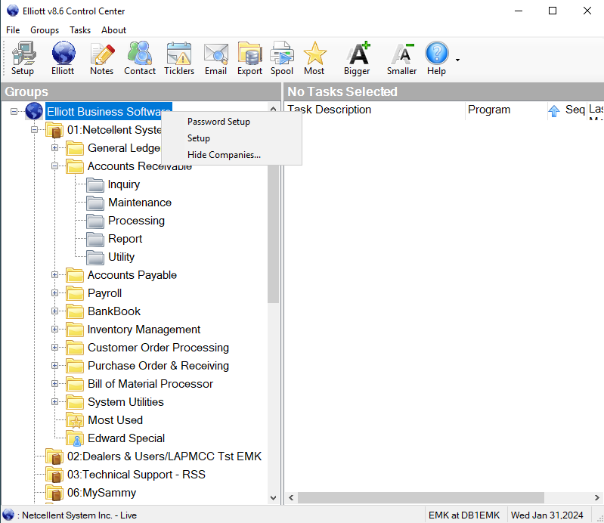Select the Edward Special folder
Image resolution: width=604 pixels, height=523 pixels.
click(126, 438)
